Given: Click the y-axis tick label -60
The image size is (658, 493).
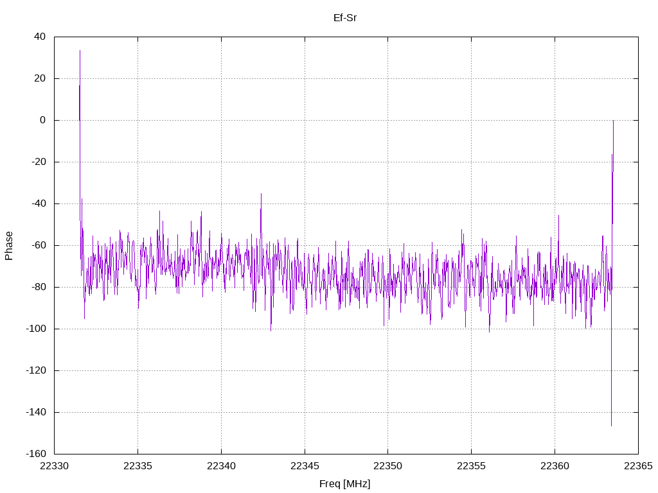Looking at the screenshot, I should (39, 245).
